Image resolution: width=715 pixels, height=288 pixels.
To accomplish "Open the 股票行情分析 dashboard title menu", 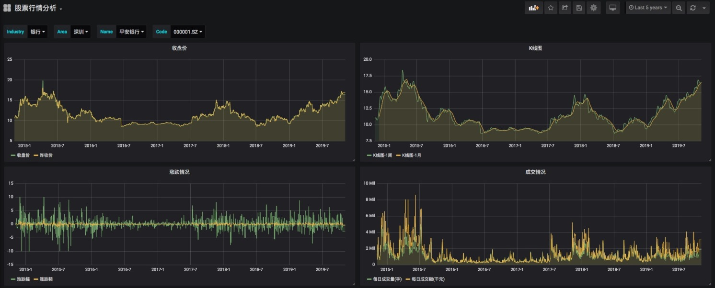I will coord(38,8).
